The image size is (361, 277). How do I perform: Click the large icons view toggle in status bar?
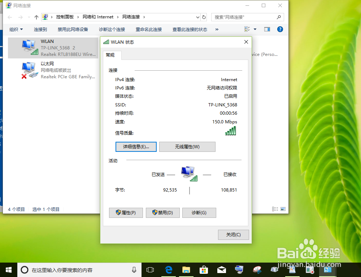pyautogui.click(x=283, y=209)
